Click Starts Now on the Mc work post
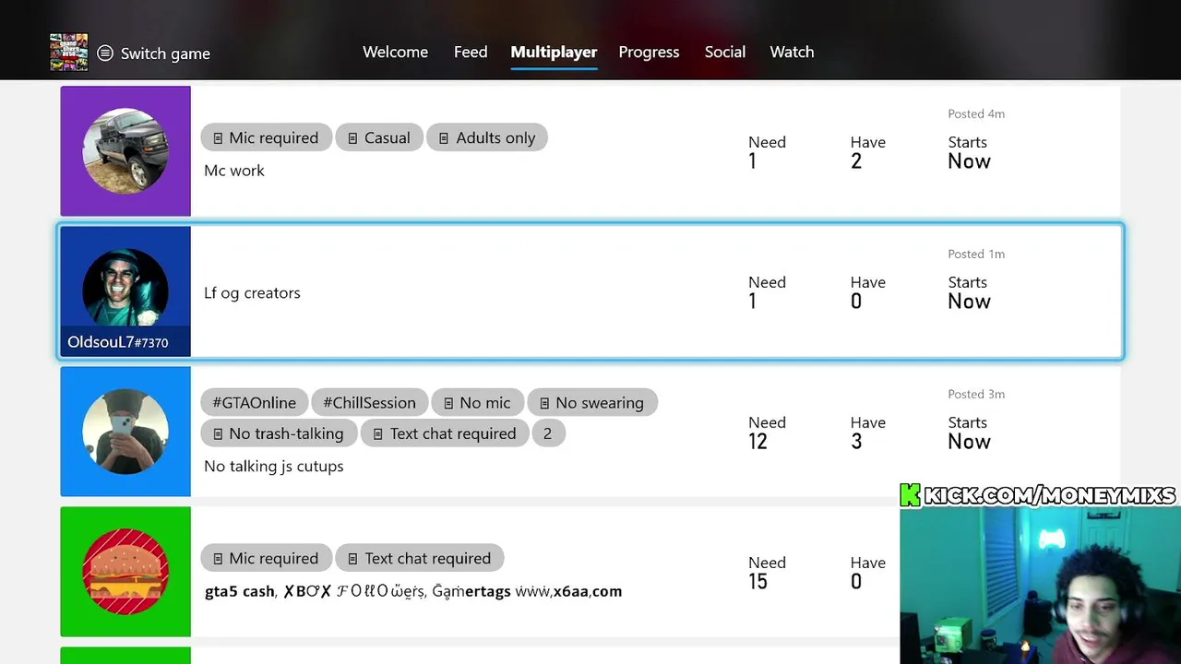Viewport: 1181px width, 664px height. [969, 152]
